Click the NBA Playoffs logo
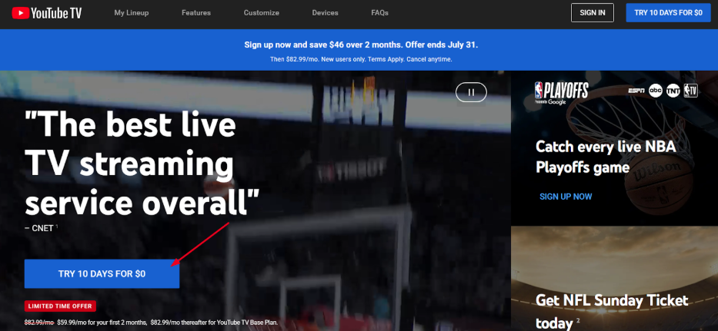718x331 pixels. pyautogui.click(x=562, y=93)
